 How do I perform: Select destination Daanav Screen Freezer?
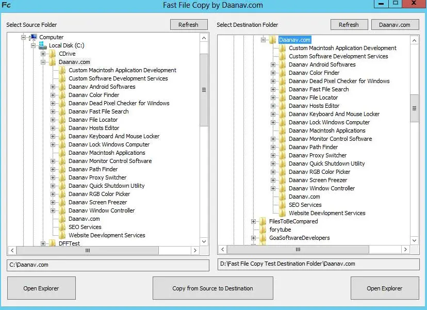[318, 180]
